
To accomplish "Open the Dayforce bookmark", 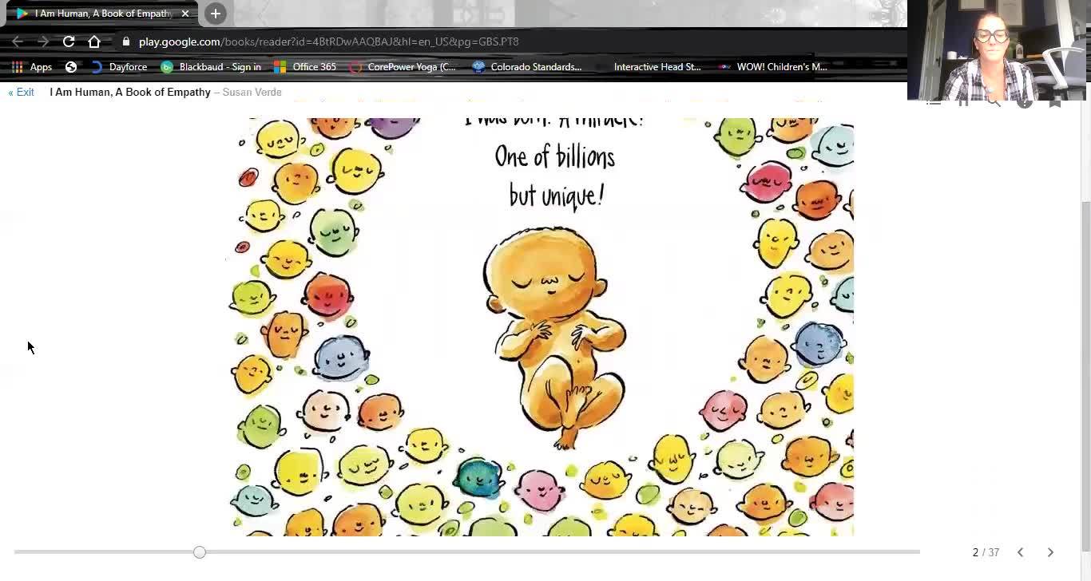I will (120, 67).
